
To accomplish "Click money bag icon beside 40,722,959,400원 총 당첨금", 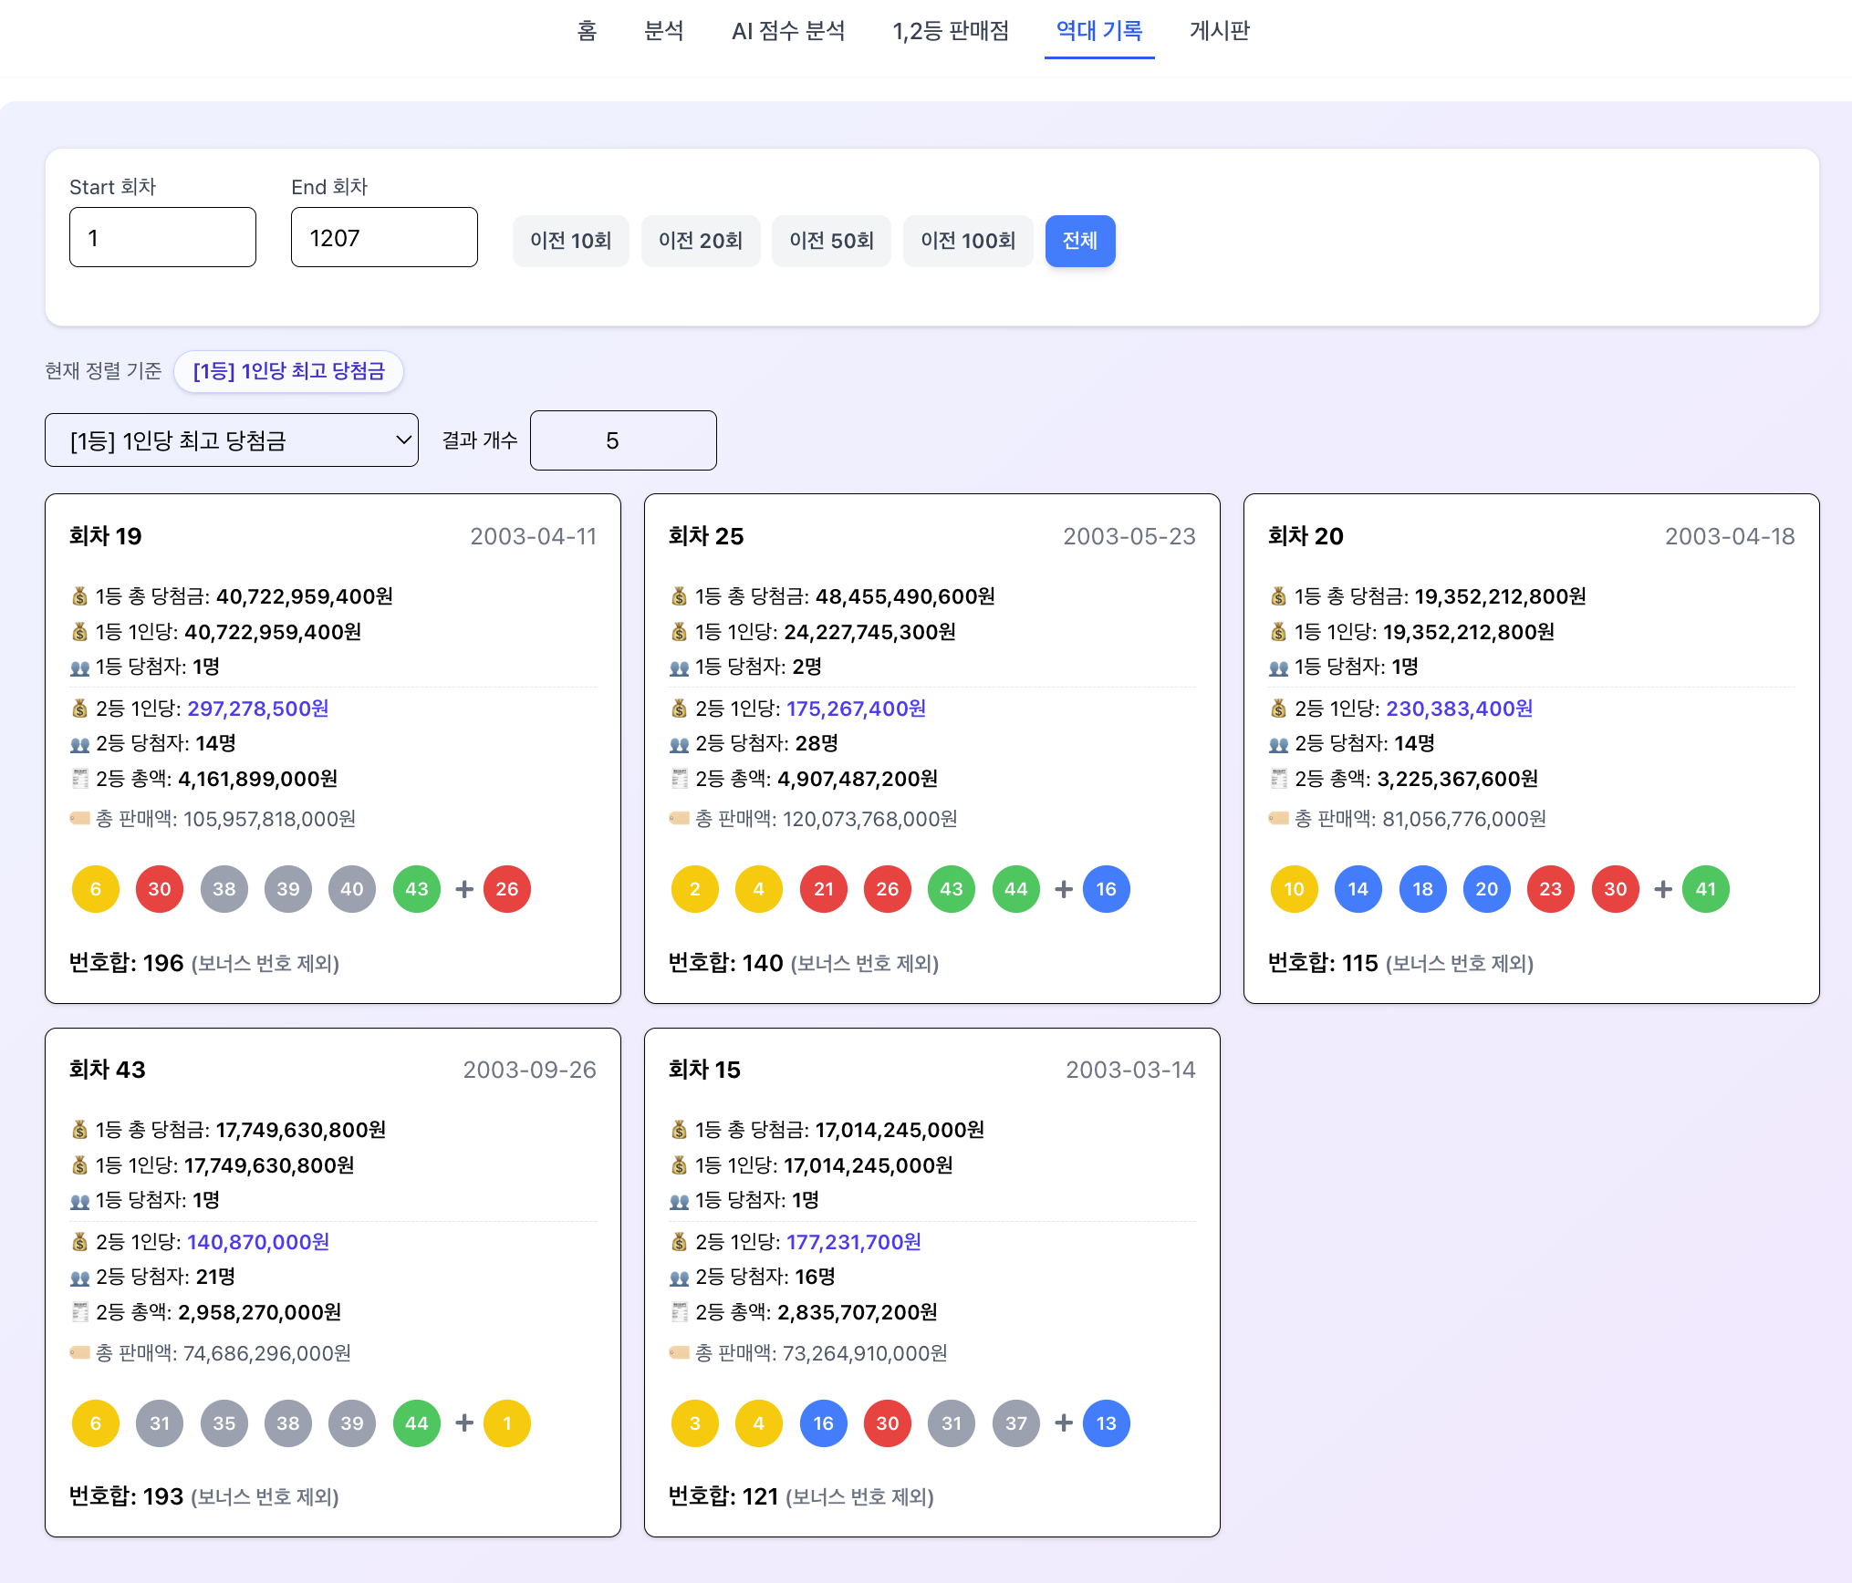I will point(80,596).
